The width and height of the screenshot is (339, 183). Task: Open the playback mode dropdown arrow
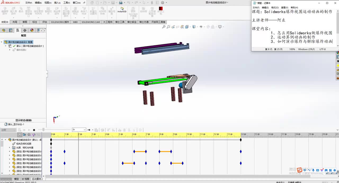point(92,130)
